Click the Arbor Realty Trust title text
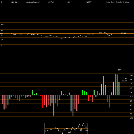The image size is (134, 134). coord(117,2)
